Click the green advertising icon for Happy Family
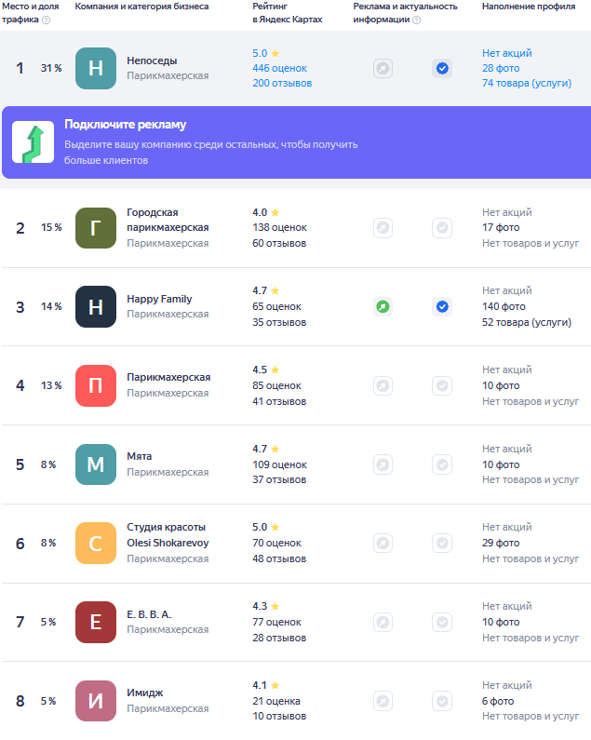This screenshot has width=591, height=740. coord(383,307)
